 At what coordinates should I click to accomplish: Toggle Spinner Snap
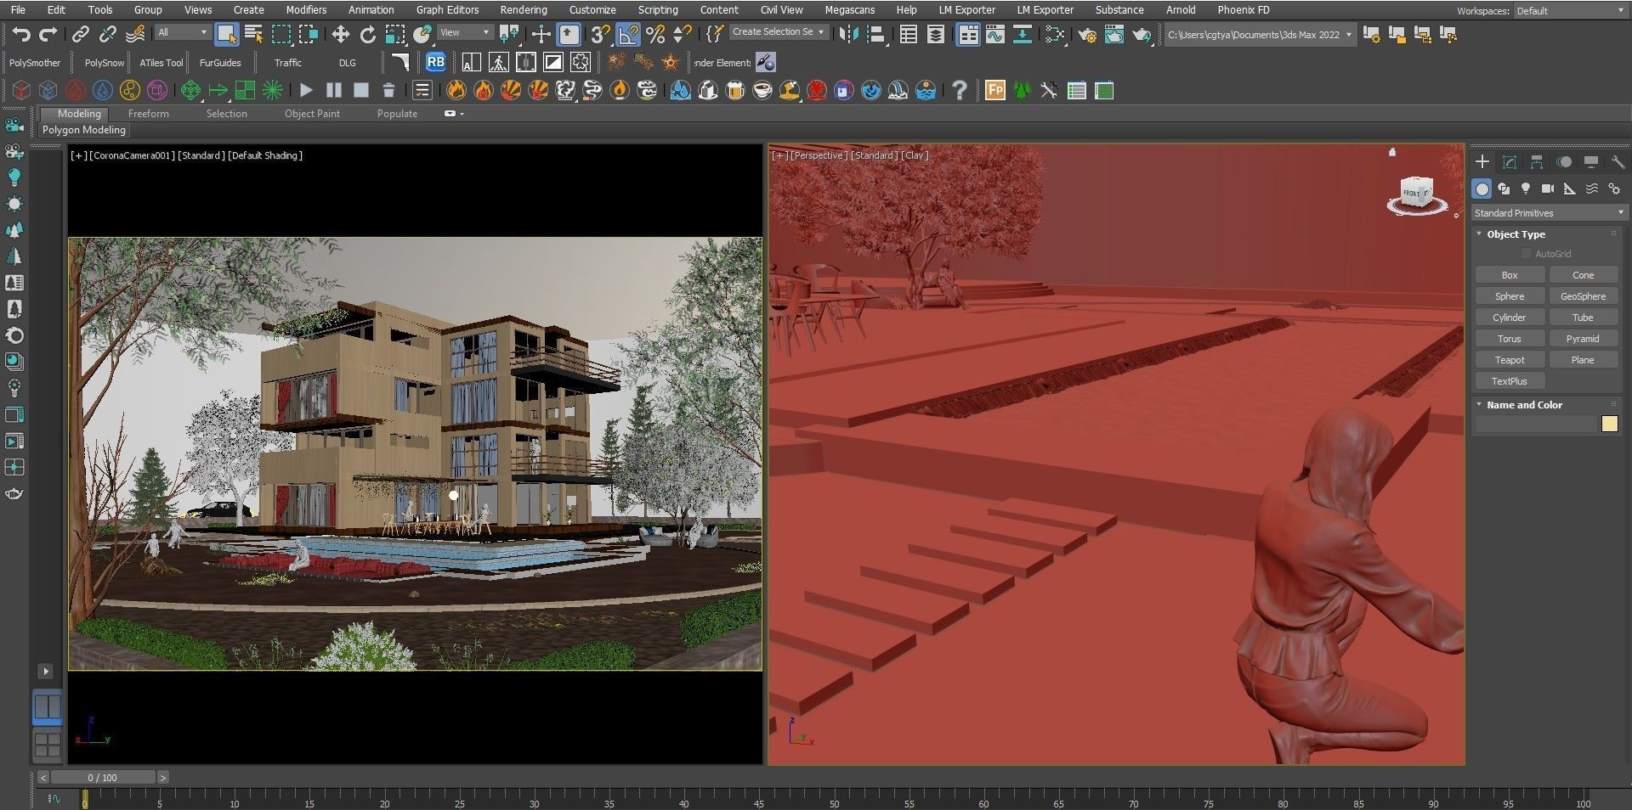[683, 34]
